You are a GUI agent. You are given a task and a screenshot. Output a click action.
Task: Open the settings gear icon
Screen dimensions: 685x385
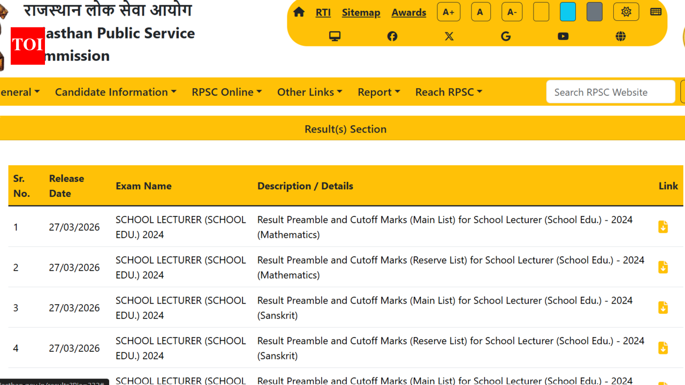(x=626, y=11)
